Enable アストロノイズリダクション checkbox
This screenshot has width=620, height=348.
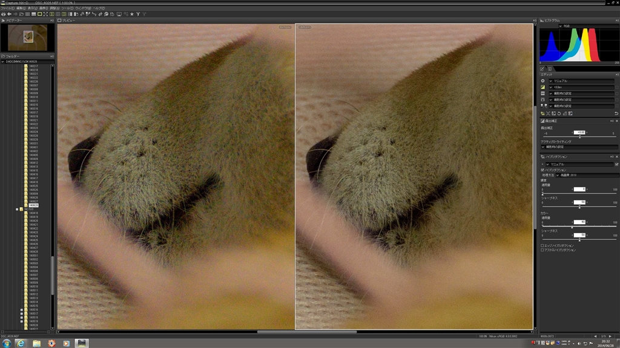[542, 250]
